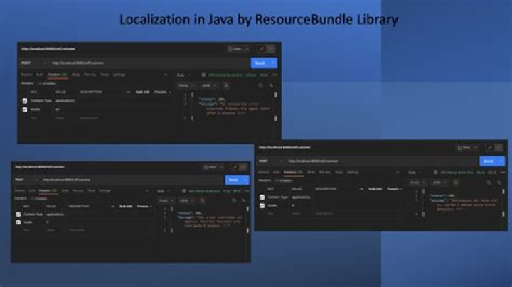512x287 pixels.
Task: Click Send in the right Postman window
Action: pos(488,161)
